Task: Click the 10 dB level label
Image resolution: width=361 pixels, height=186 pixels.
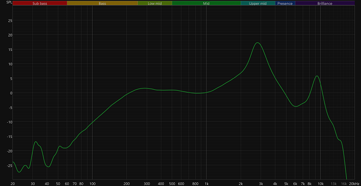Action: pyautogui.click(x=10, y=64)
